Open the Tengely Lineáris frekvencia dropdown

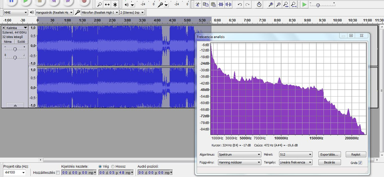(296, 162)
